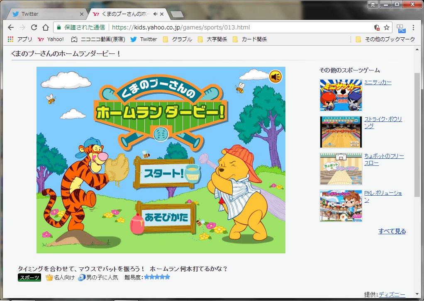Reload the page with the refresh icon
The image size is (424, 301).
34,27
